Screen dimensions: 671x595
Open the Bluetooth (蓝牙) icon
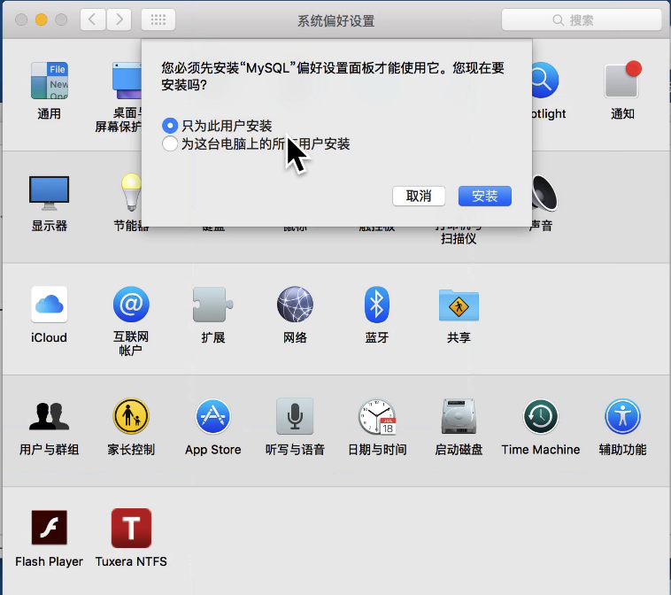(376, 305)
